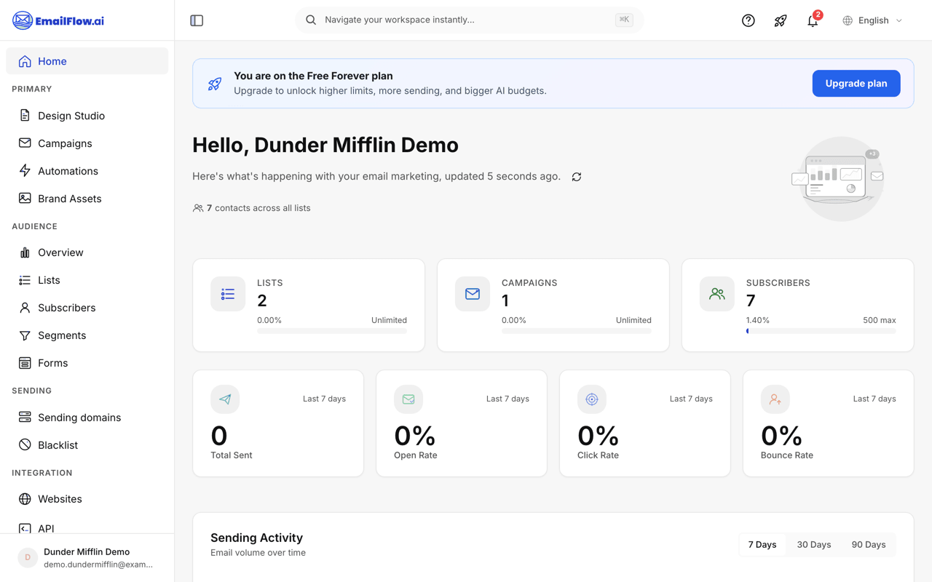
Task: Click the Bounce Rate user icon
Action: [775, 399]
